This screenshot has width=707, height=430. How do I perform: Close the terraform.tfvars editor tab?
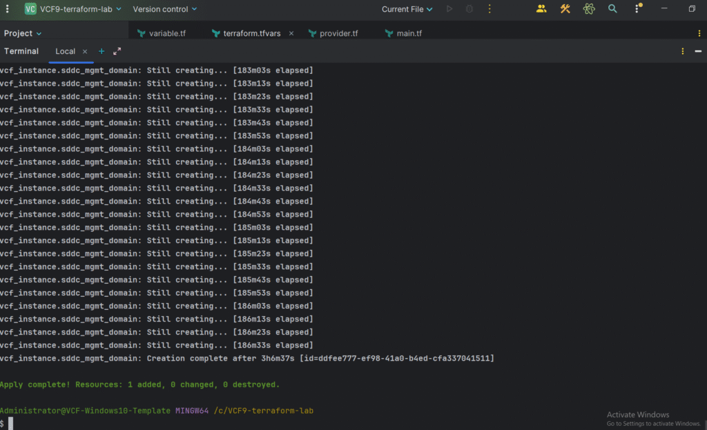pos(291,33)
